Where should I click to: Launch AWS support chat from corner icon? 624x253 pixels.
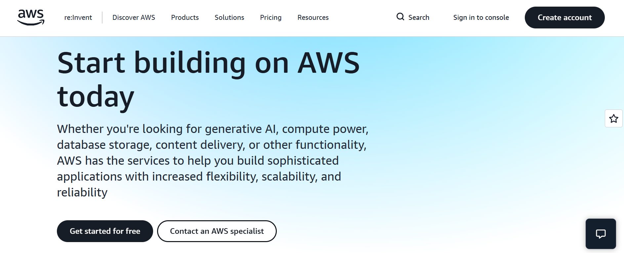coord(601,234)
